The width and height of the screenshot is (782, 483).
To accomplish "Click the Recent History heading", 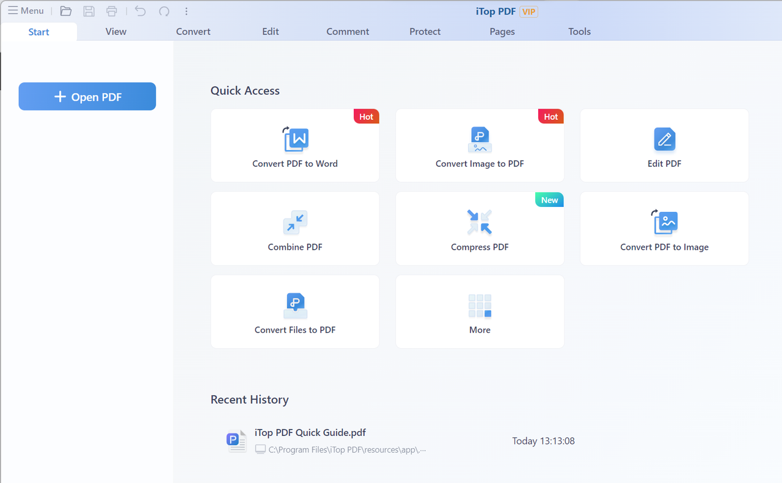I will coord(249,399).
